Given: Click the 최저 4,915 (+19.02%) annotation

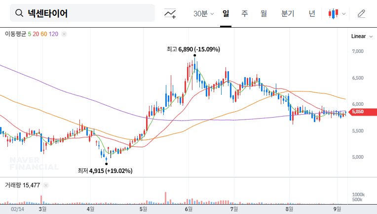Looking at the screenshot, I should click(x=105, y=171).
